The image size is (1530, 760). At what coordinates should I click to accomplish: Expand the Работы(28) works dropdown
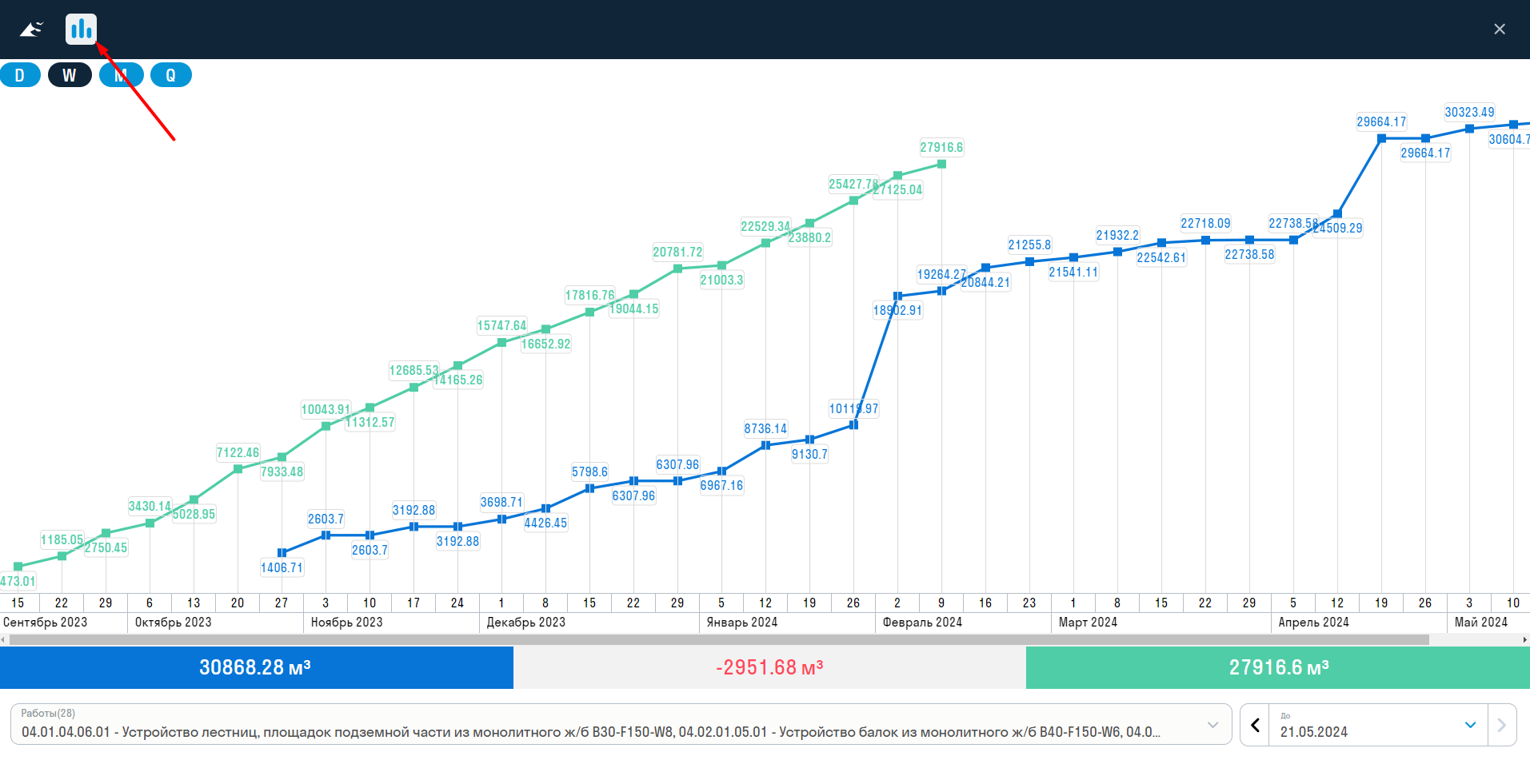point(621,724)
